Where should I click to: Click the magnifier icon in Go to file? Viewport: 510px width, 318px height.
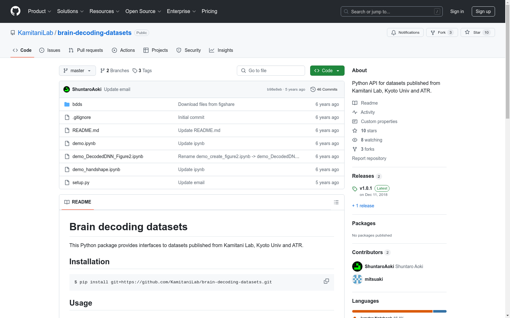[x=244, y=71]
